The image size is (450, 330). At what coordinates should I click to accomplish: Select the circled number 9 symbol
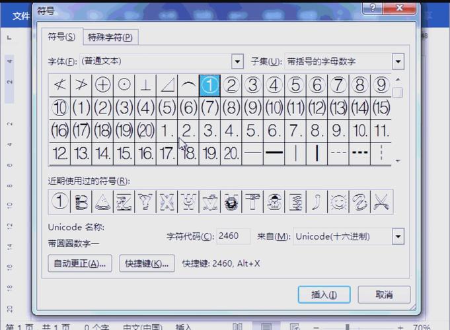[x=381, y=85]
